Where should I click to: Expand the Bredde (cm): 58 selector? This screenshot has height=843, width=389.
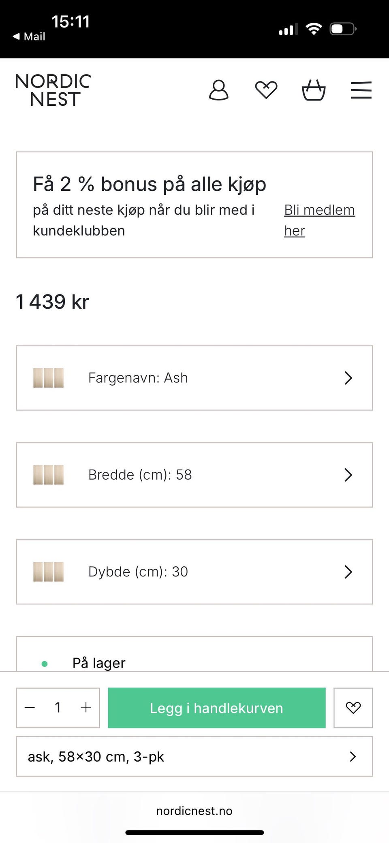pyautogui.click(x=194, y=475)
